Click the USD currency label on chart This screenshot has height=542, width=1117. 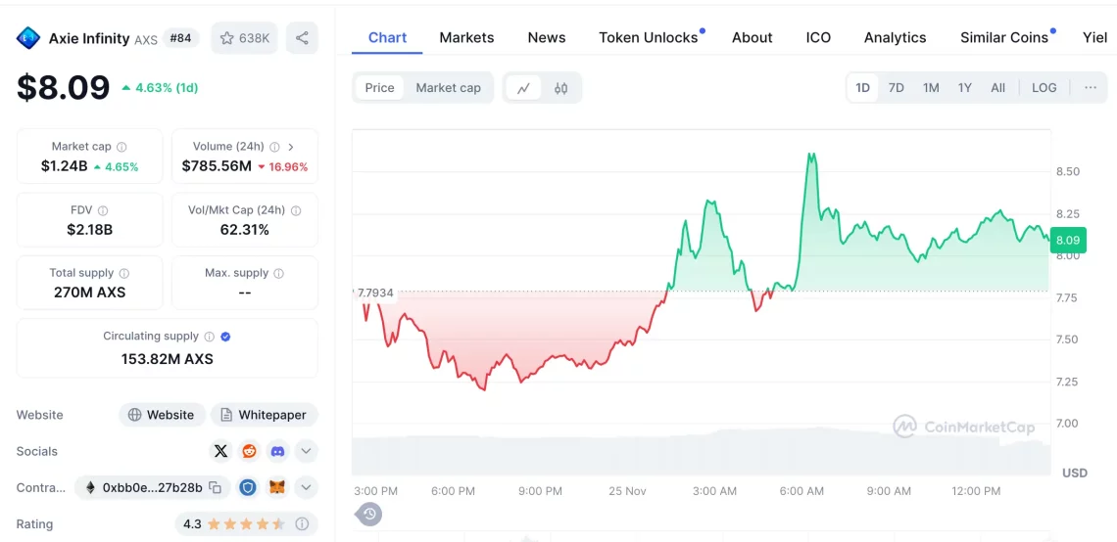1074,473
